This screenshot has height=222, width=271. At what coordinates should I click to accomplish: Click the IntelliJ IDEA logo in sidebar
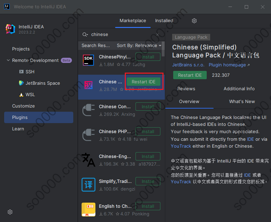click(10, 29)
